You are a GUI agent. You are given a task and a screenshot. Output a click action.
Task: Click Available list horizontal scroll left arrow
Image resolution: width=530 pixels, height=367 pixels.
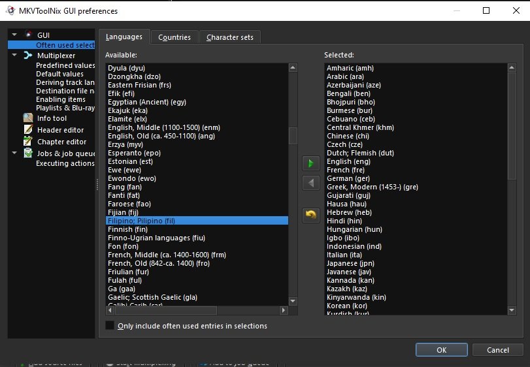[110, 310]
